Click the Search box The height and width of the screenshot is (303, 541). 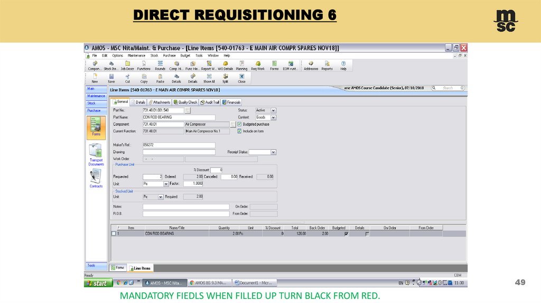448,88
